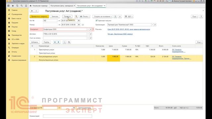Open Отчеты section
This screenshot has width=212, height=119.
(x=14, y=52)
